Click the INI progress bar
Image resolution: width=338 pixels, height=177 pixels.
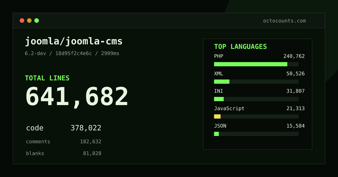pos(256,99)
